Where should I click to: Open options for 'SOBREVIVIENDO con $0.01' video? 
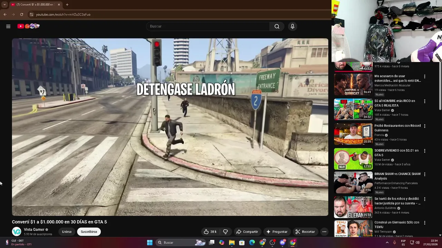425,151
